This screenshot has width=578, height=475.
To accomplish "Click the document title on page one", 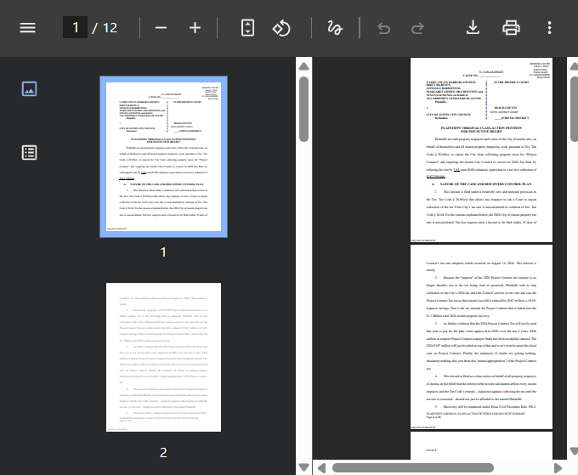I will pyautogui.click(x=481, y=129).
